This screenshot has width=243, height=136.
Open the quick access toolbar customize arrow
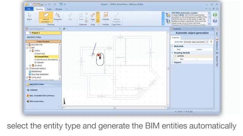point(65,5)
